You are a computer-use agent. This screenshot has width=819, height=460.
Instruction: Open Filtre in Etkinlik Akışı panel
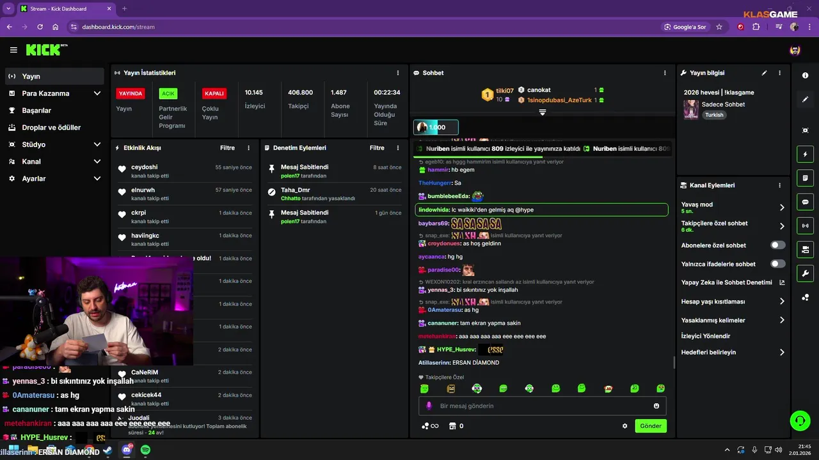tap(228, 148)
